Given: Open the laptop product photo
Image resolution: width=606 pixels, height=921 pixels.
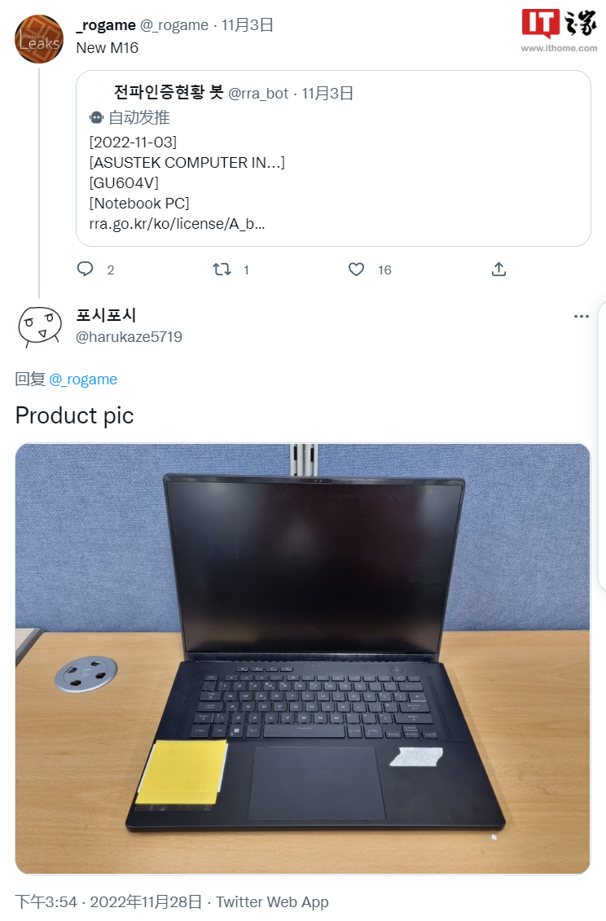Looking at the screenshot, I should click(303, 659).
